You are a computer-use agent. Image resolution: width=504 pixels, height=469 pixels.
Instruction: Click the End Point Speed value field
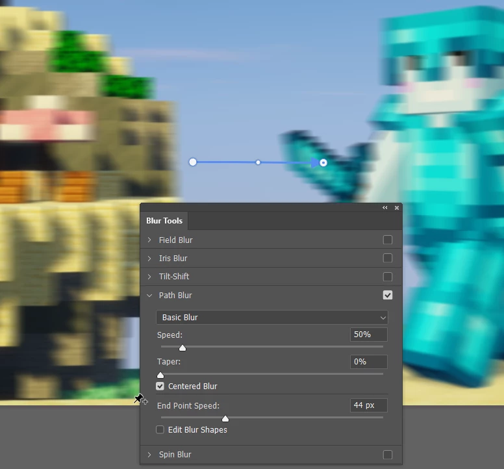[369, 405]
